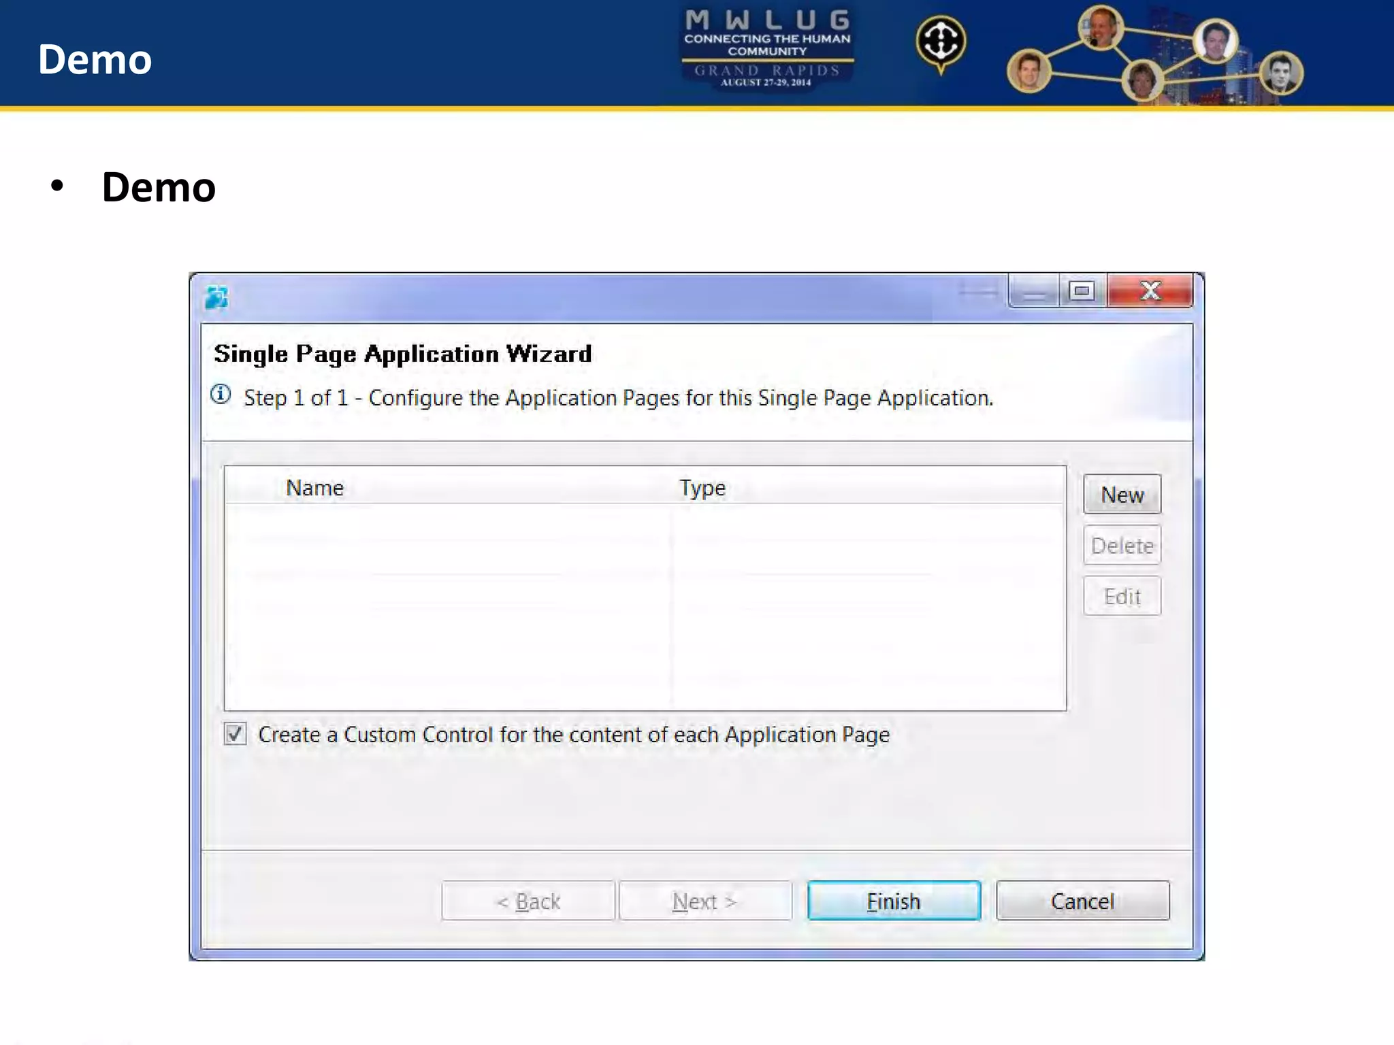Click the far-right portrait photo in the banner
This screenshot has width=1394, height=1045.
pyautogui.click(x=1281, y=73)
